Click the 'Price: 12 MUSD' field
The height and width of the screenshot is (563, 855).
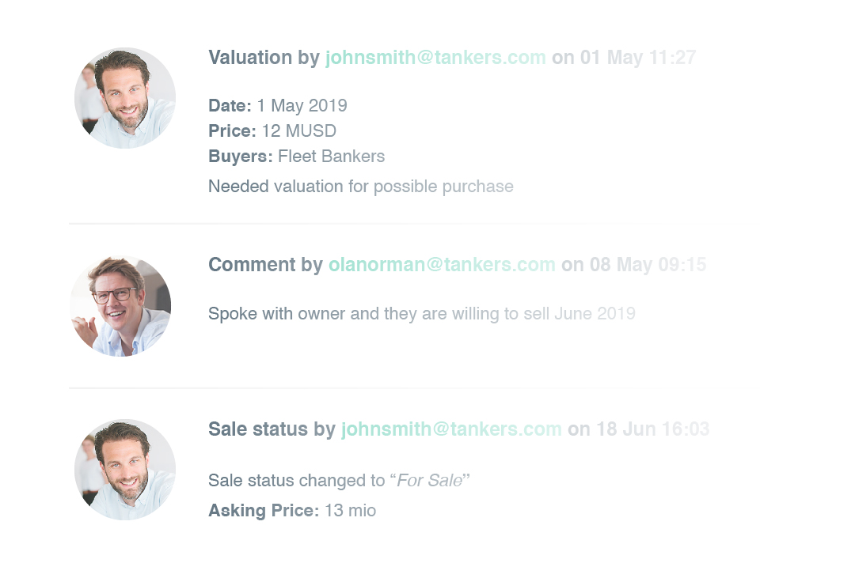272,130
